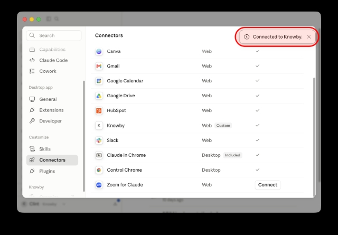338x235 pixels.
Task: Click the Zoom for Claude connector name
Action: (x=125, y=185)
